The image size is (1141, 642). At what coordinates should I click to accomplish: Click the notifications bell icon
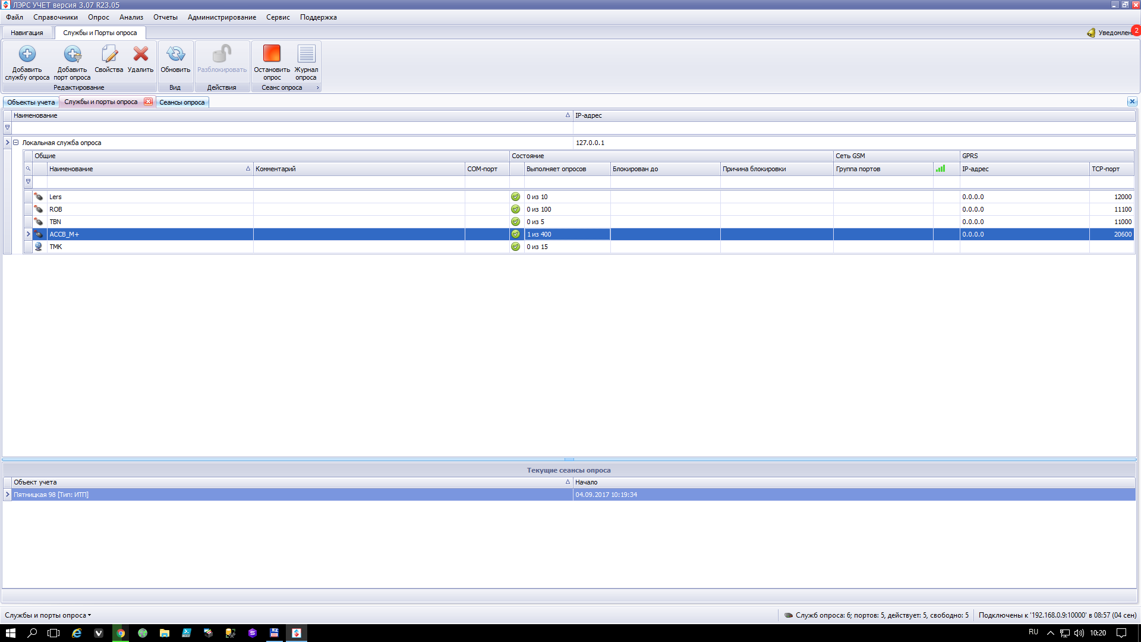[1091, 33]
